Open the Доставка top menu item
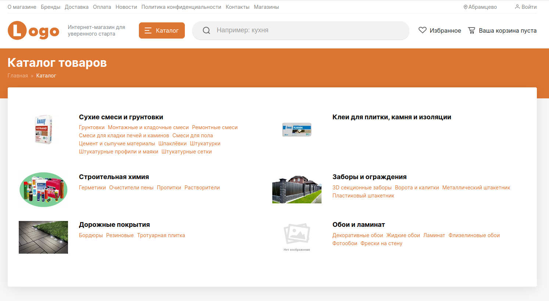549x301 pixels. (x=76, y=7)
